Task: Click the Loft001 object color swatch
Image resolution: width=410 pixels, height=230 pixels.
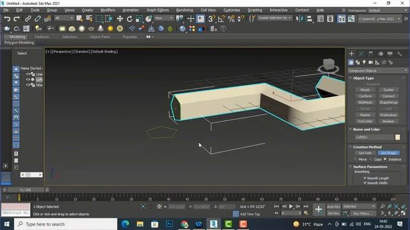Action: pos(397,137)
